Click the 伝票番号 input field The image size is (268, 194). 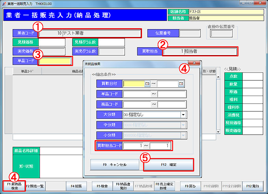click(x=190, y=33)
